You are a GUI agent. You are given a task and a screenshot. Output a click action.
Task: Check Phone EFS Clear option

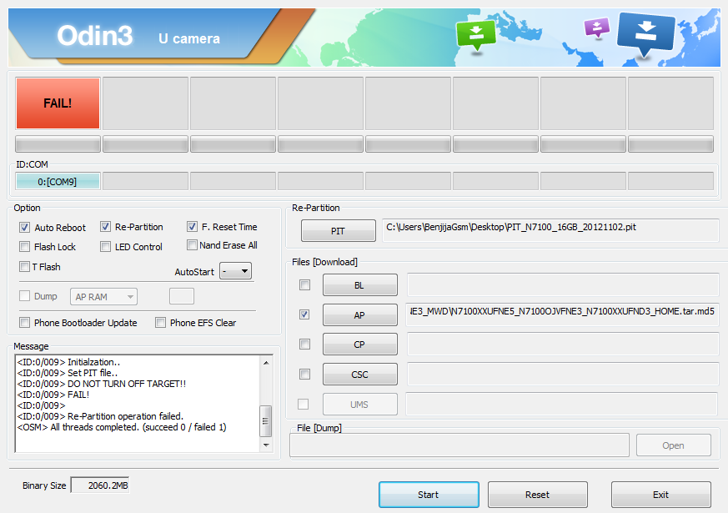tap(160, 322)
